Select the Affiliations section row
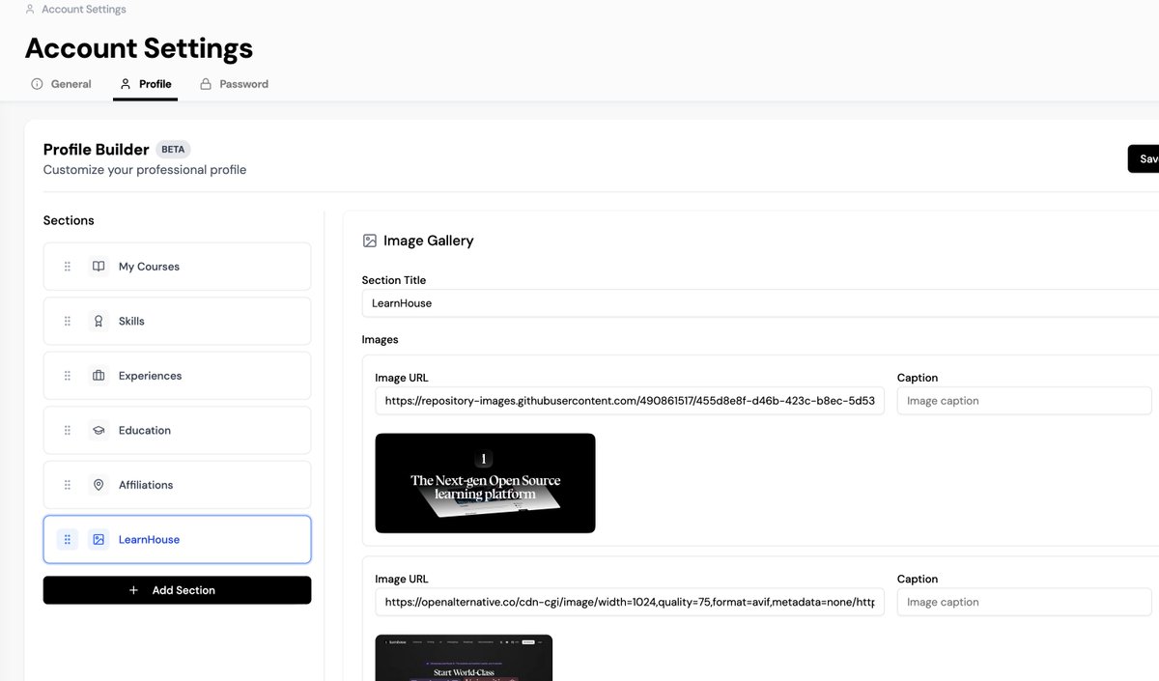Viewport: 1159px width, 681px height. (177, 485)
